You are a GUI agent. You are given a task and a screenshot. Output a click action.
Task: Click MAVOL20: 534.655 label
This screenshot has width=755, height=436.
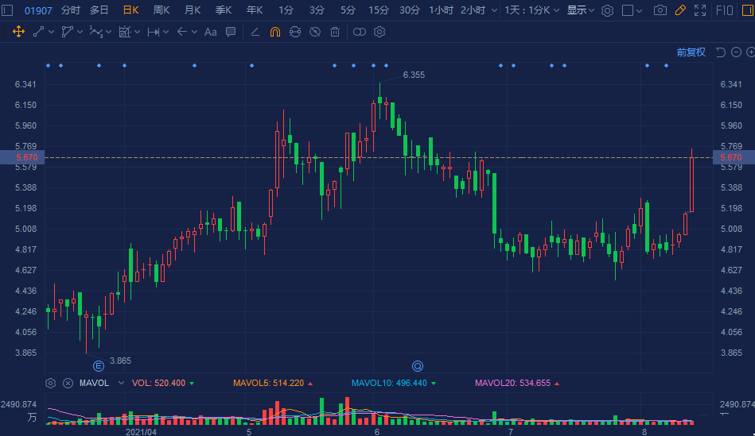coord(512,383)
